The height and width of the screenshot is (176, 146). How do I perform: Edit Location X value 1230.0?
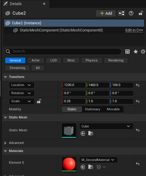pyautogui.click(x=73, y=85)
